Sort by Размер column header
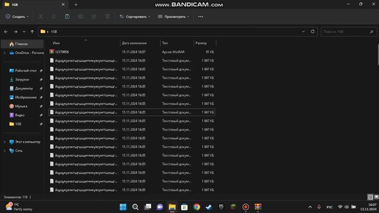This screenshot has height=213, width=379. [x=201, y=43]
